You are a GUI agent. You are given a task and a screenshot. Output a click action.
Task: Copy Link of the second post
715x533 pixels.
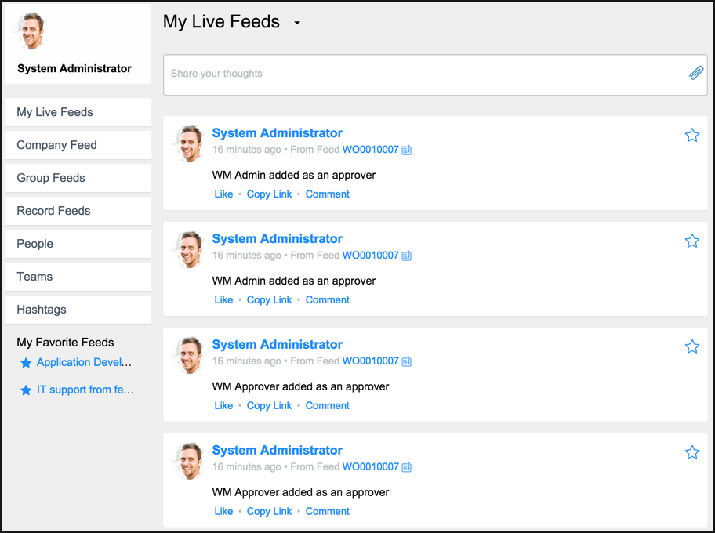(269, 300)
